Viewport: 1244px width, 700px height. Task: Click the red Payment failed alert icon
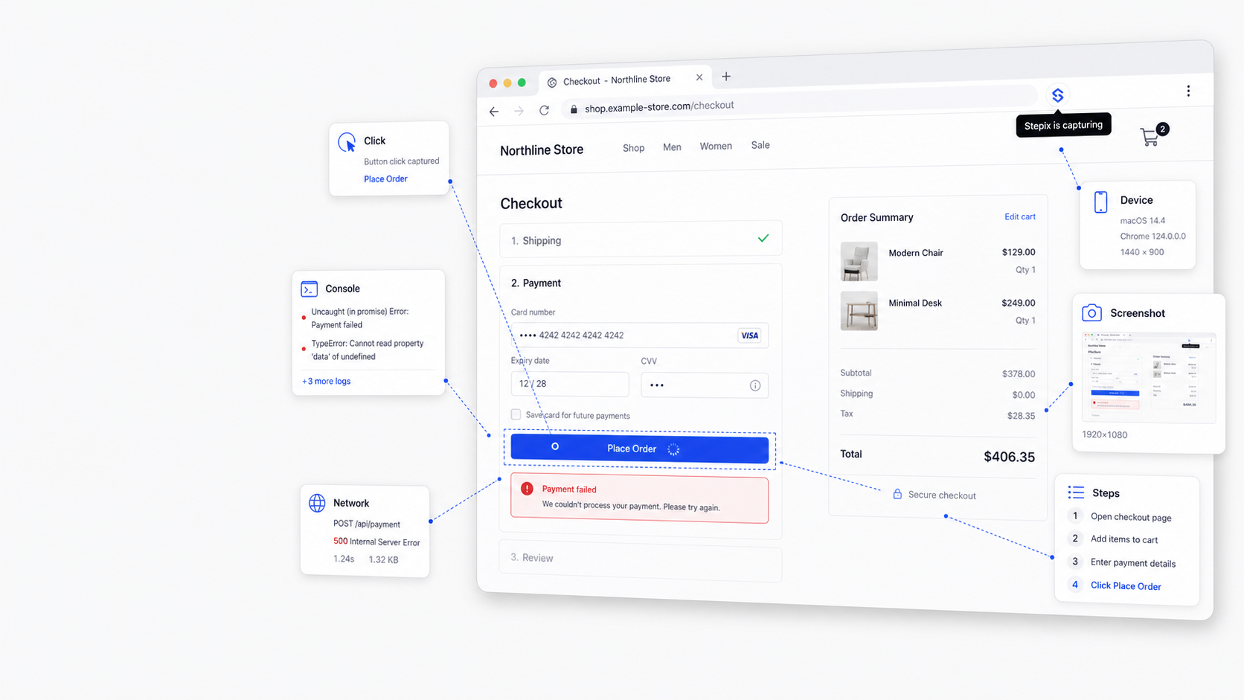[527, 489]
